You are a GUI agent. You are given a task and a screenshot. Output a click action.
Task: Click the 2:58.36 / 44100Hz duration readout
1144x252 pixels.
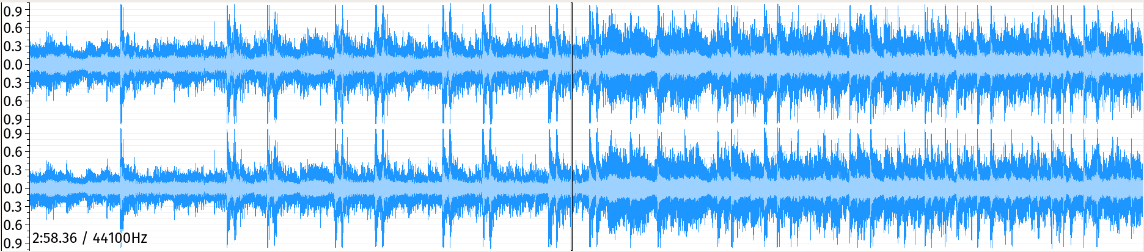(x=90, y=238)
